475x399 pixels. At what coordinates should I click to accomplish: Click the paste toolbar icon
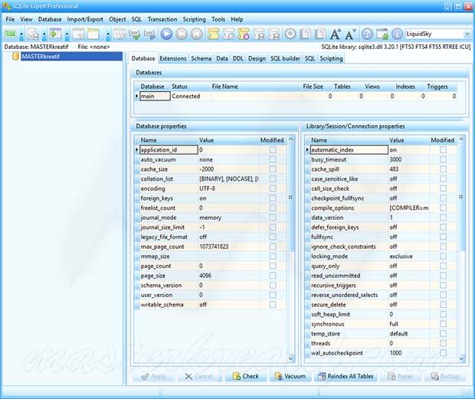coord(320,34)
